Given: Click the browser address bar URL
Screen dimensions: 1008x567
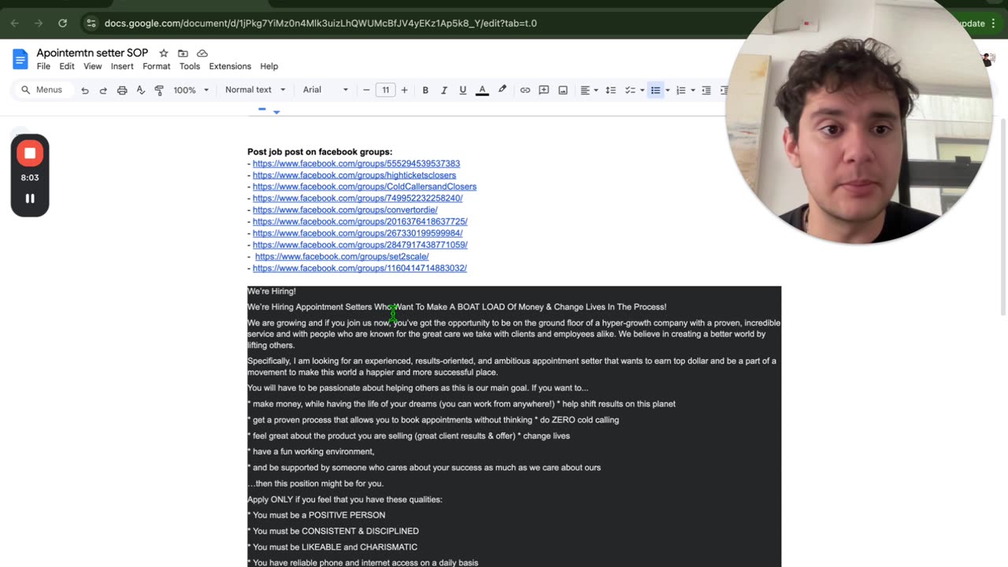Looking at the screenshot, I should (x=321, y=23).
